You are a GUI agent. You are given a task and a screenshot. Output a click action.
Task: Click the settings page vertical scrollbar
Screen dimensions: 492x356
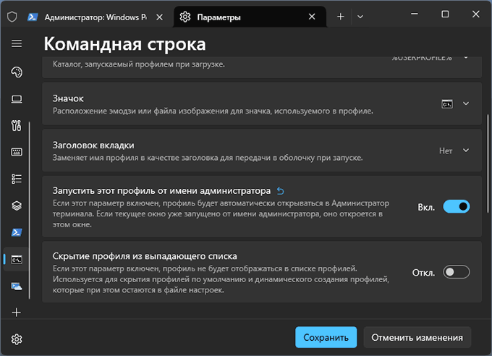[x=488, y=164]
